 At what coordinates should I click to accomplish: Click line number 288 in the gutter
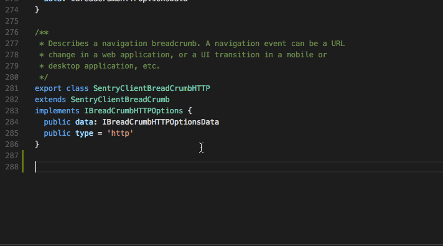click(x=12, y=167)
